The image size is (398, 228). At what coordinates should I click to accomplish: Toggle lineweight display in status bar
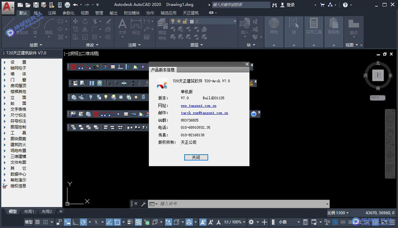point(130,222)
